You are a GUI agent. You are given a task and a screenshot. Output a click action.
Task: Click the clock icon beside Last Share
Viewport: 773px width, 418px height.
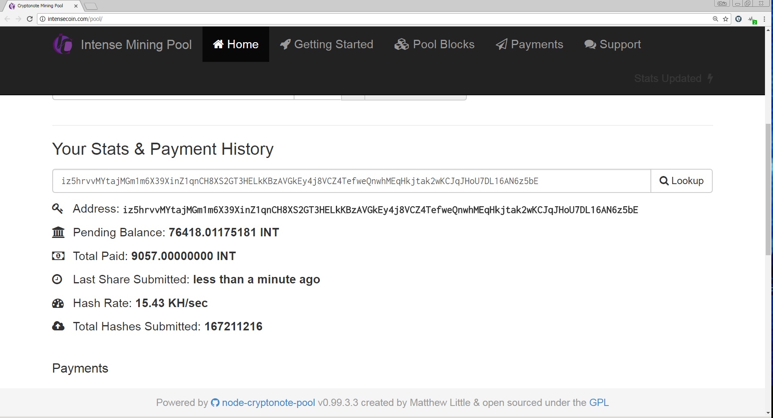pyautogui.click(x=57, y=279)
